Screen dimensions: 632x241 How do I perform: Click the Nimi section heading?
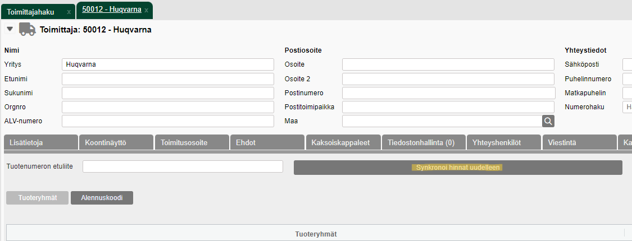pyautogui.click(x=12, y=50)
